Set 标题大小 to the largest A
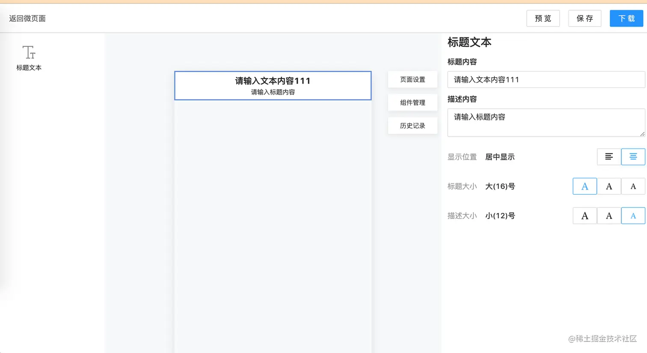 pos(585,187)
